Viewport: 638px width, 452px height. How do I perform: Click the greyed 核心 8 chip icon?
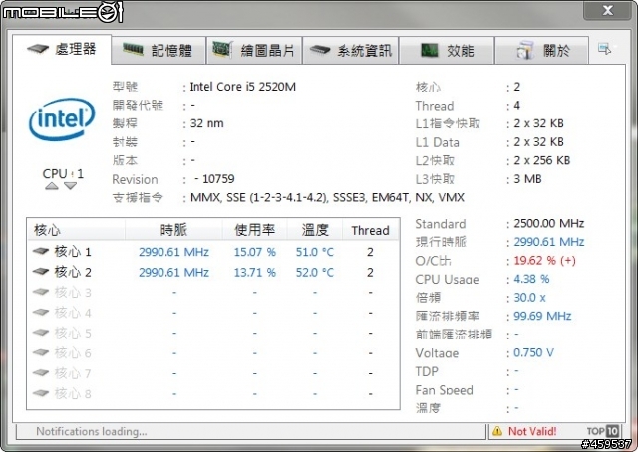[x=41, y=393]
